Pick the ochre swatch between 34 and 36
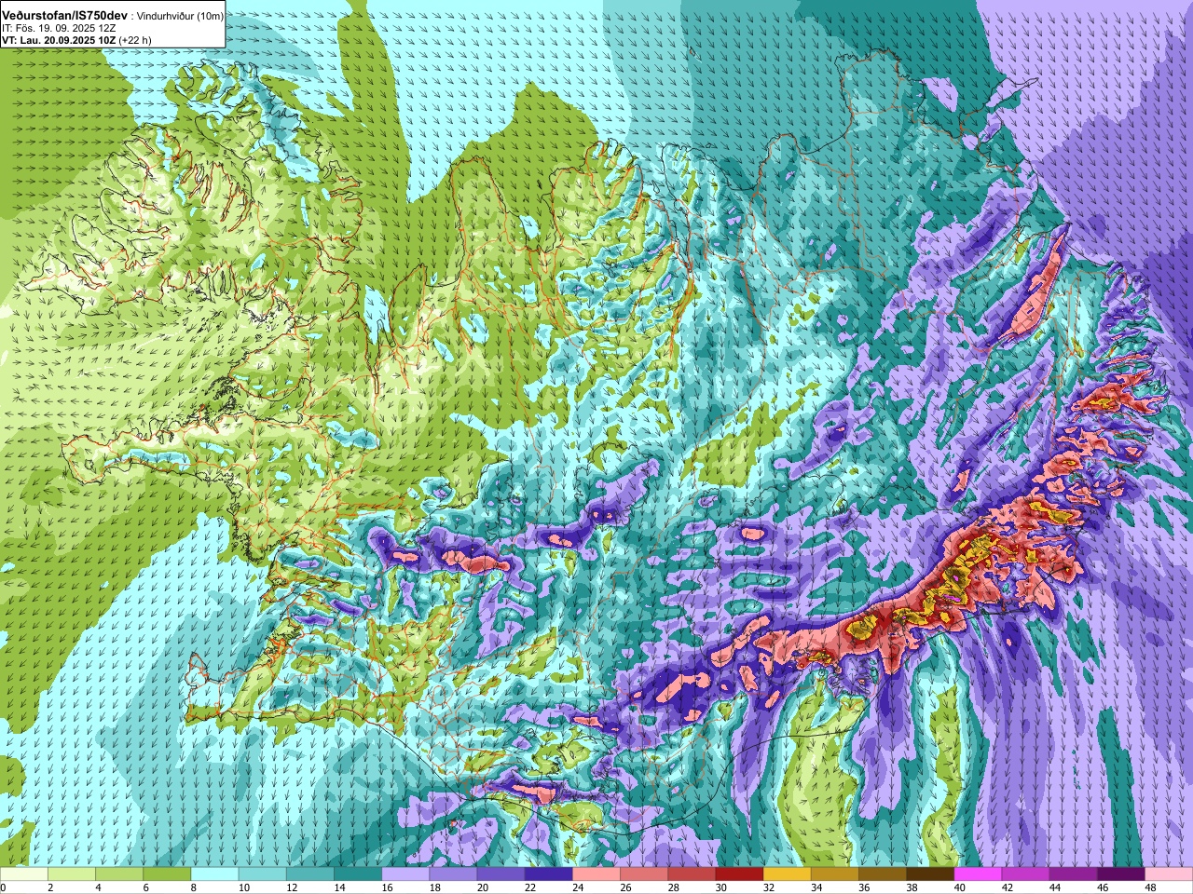Screen dimensions: 1193x894 tap(835, 874)
